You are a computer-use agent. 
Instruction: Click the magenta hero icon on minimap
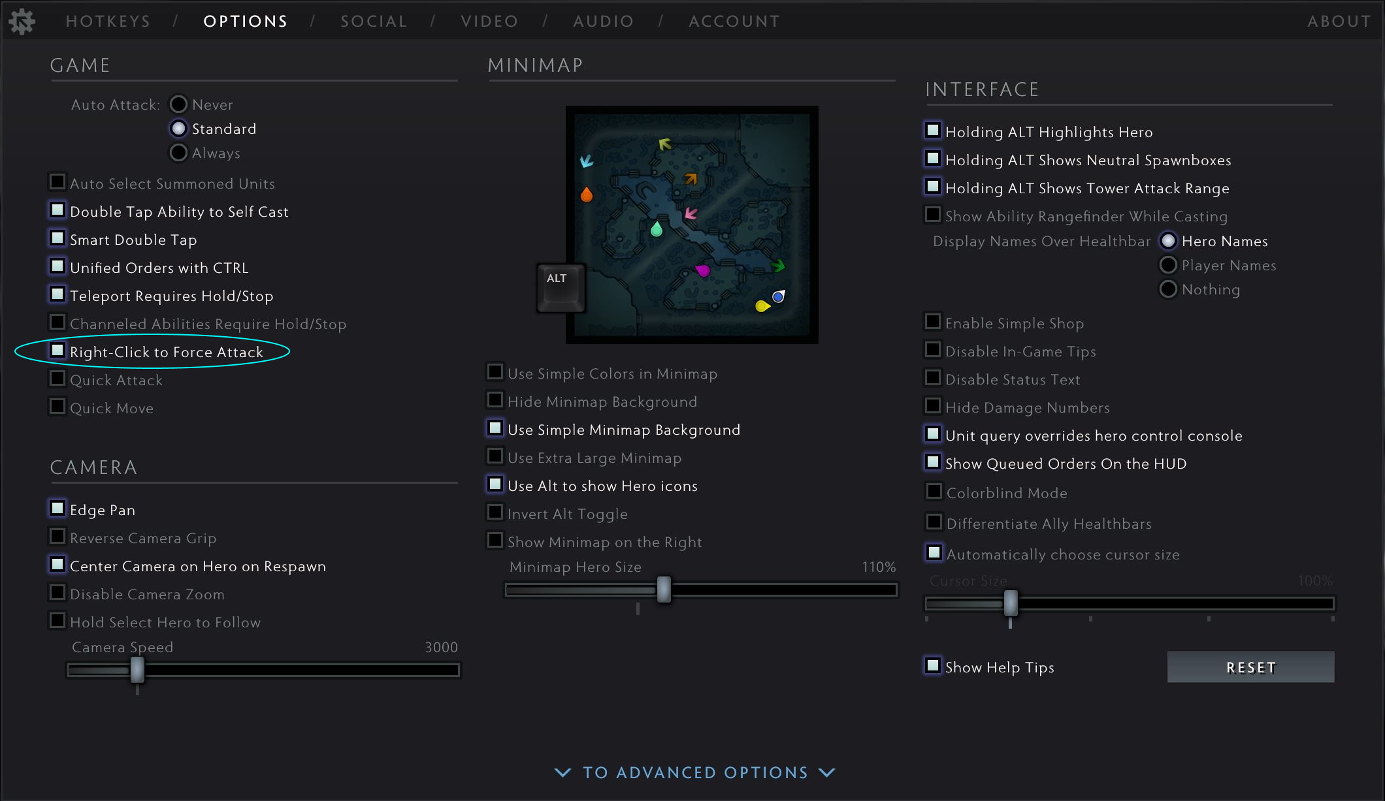pyautogui.click(x=703, y=270)
